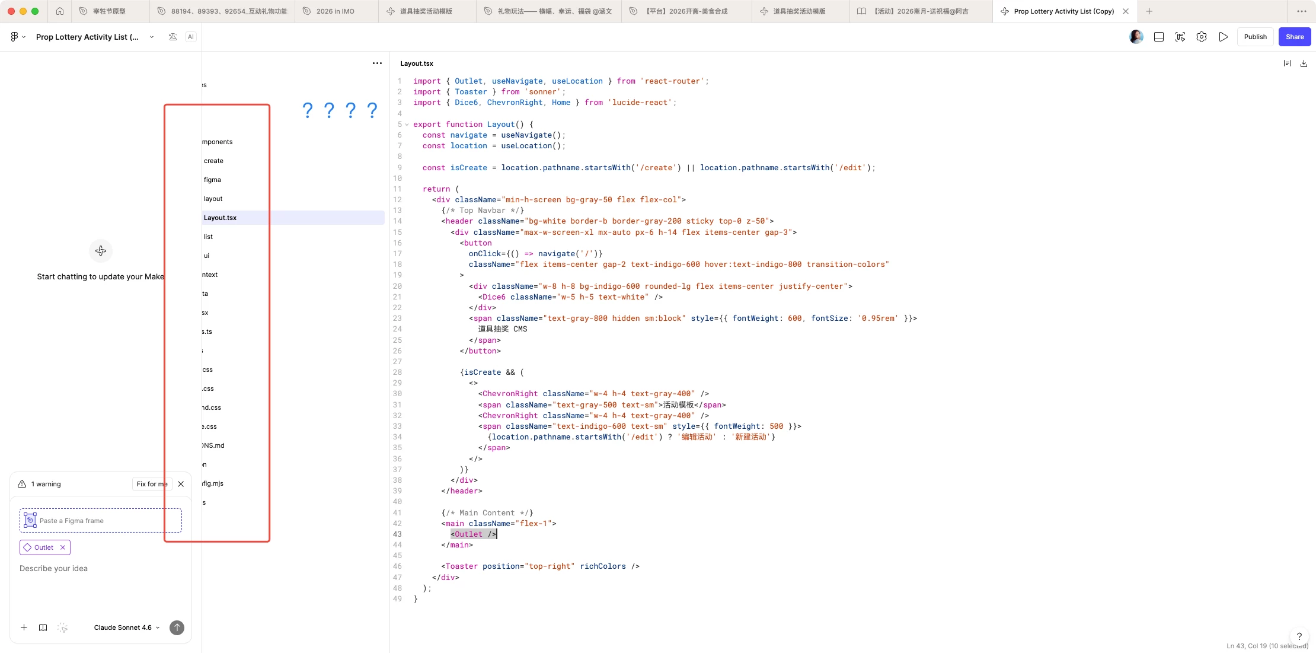Image resolution: width=1316 pixels, height=653 pixels.
Task: Select the Layout.tsx file in the file tree
Action: tap(221, 218)
